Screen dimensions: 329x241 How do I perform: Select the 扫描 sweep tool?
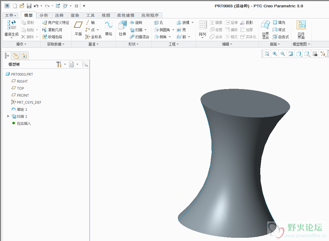(x=136, y=30)
